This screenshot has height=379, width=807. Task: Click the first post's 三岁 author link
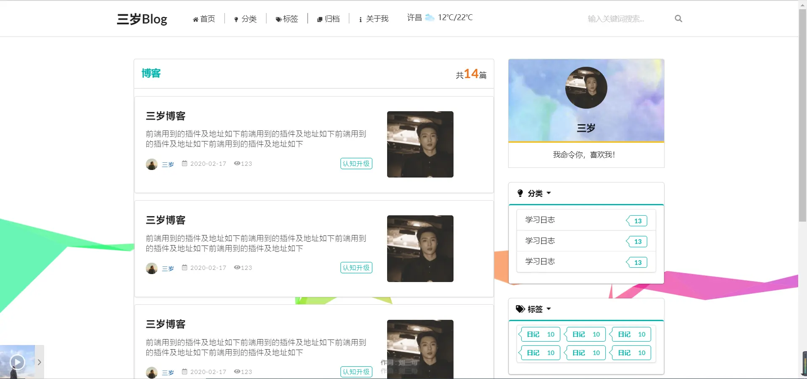[x=168, y=164]
